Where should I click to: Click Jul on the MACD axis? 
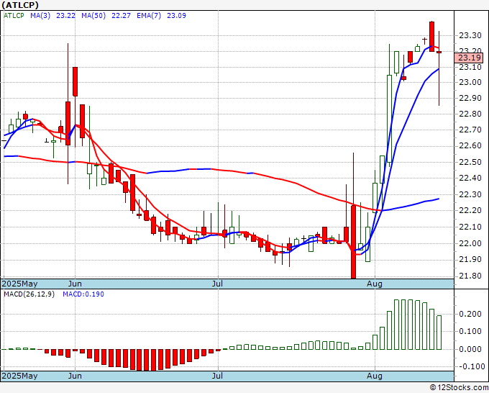[x=217, y=376]
